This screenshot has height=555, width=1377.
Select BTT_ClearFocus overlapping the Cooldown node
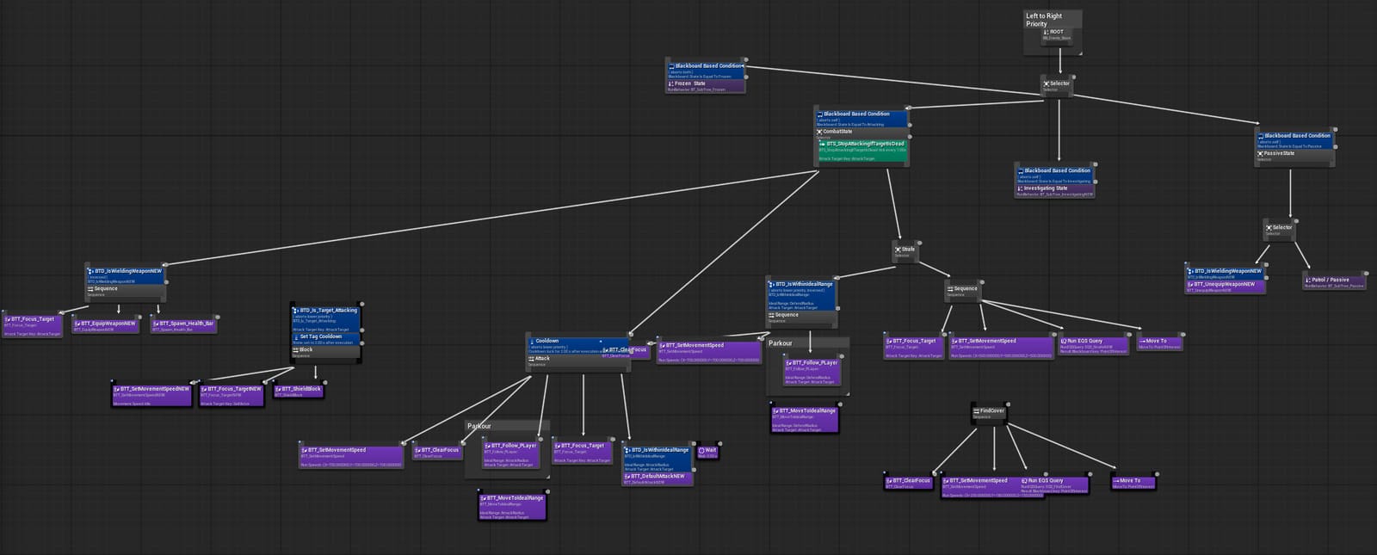[x=626, y=352]
